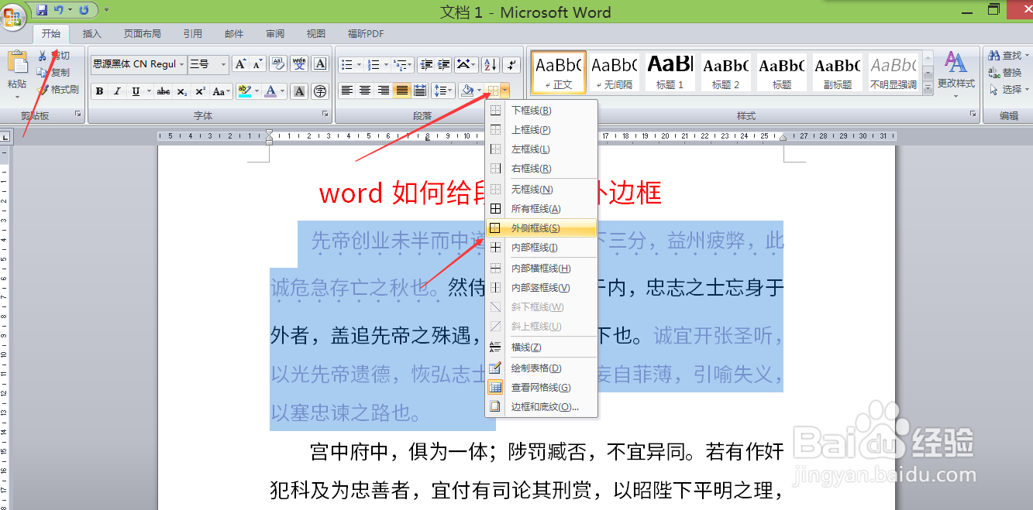Switch to the 插入 ribbon tab
The height and width of the screenshot is (510, 1033).
[91, 33]
